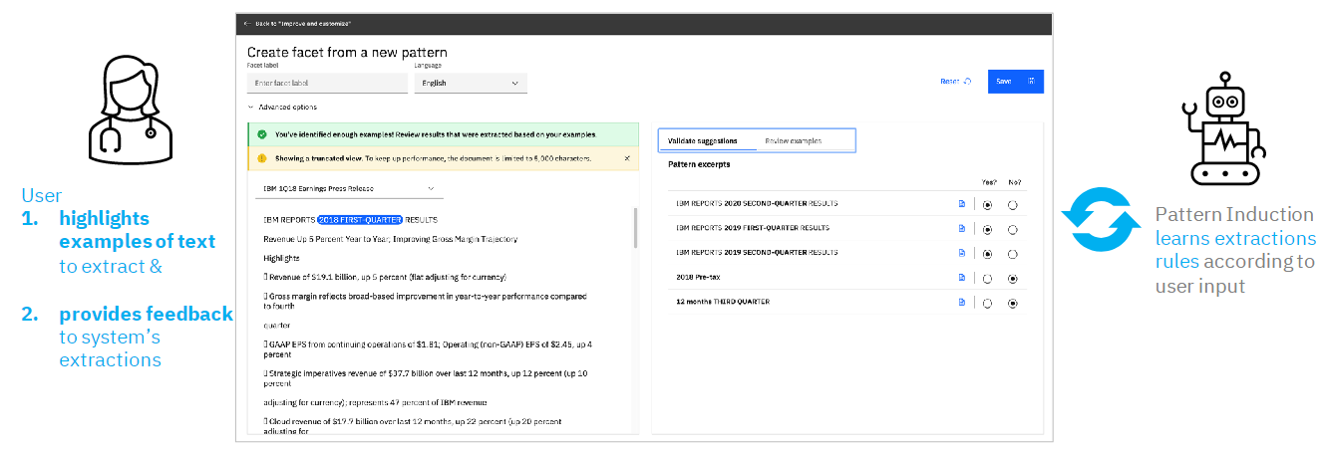Click the back arrow in the top bar
This screenshot has height=455, width=1323.
coord(246,23)
